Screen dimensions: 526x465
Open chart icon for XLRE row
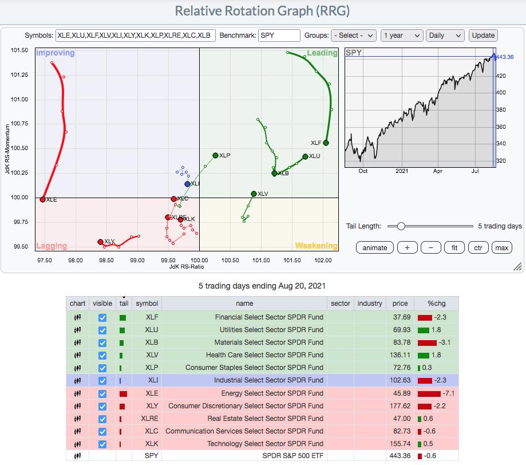[77, 419]
